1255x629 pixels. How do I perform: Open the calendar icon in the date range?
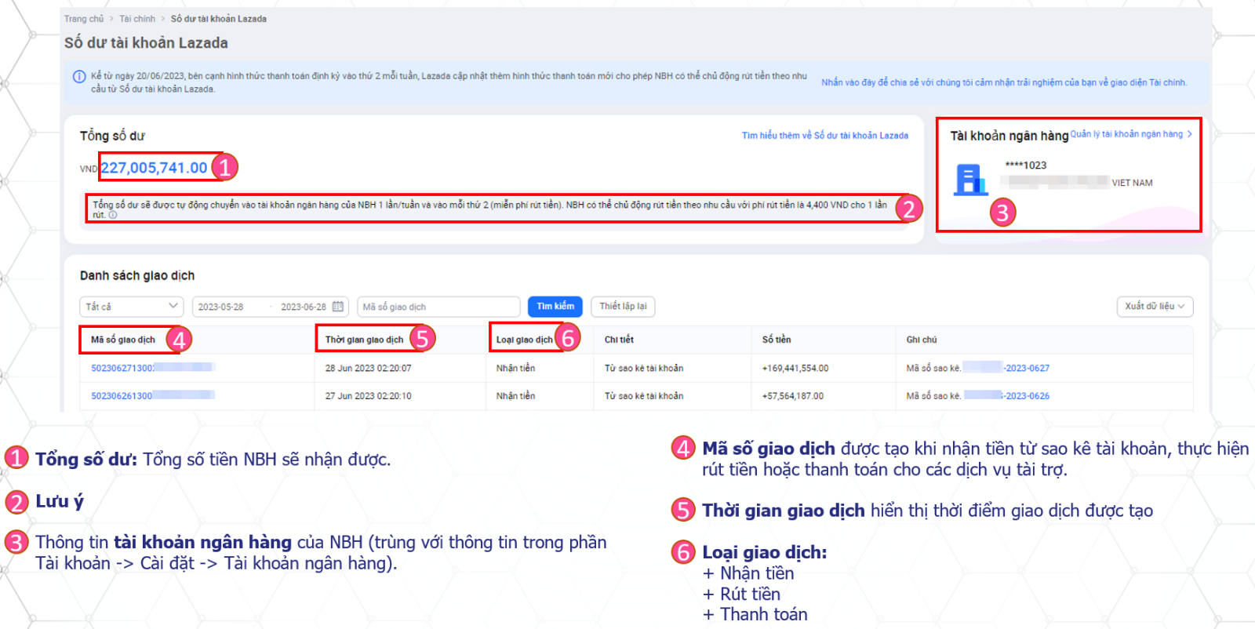click(x=338, y=307)
